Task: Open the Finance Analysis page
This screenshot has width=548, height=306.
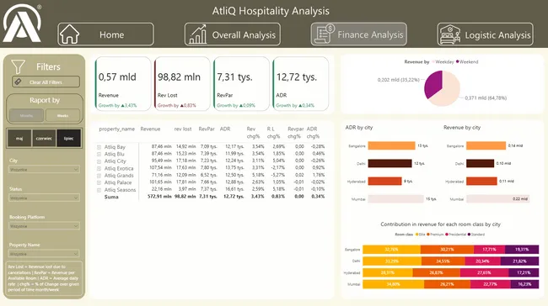Action: point(359,34)
